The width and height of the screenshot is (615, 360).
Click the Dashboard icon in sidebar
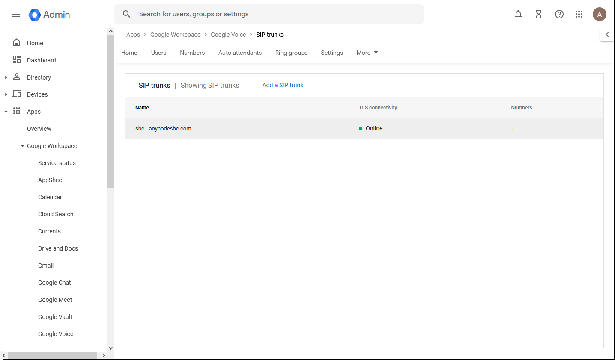pos(17,60)
